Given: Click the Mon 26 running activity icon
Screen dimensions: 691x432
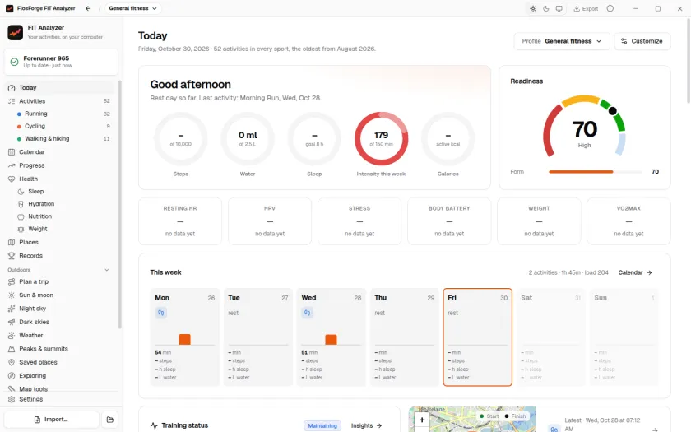Looking at the screenshot, I should (x=161, y=313).
